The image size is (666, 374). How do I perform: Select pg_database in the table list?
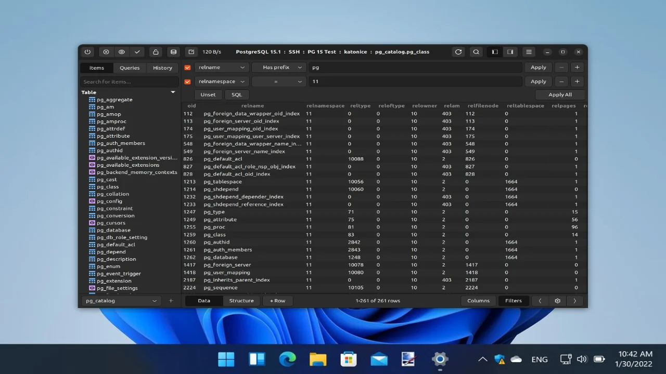point(113,231)
